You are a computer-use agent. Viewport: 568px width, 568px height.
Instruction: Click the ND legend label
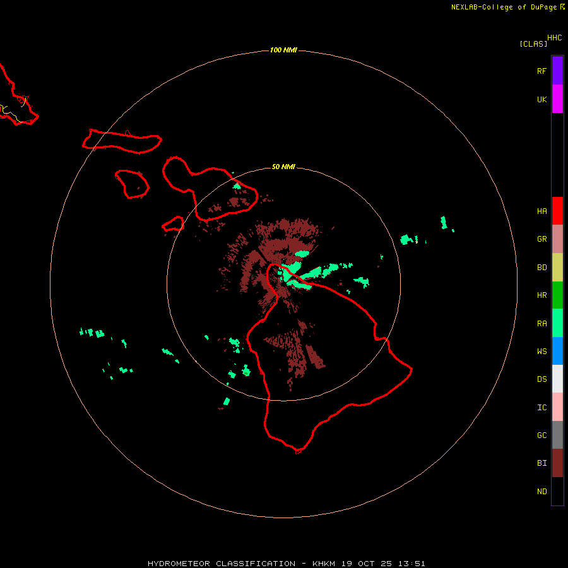coord(541,491)
